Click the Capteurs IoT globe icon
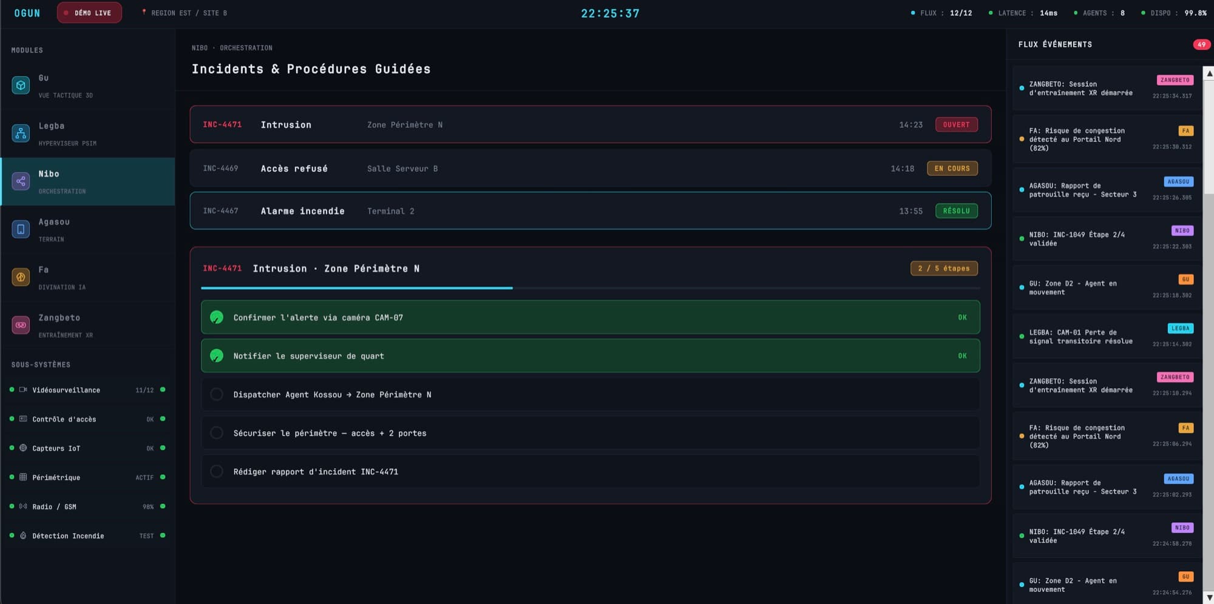This screenshot has width=1214, height=604. coord(23,448)
